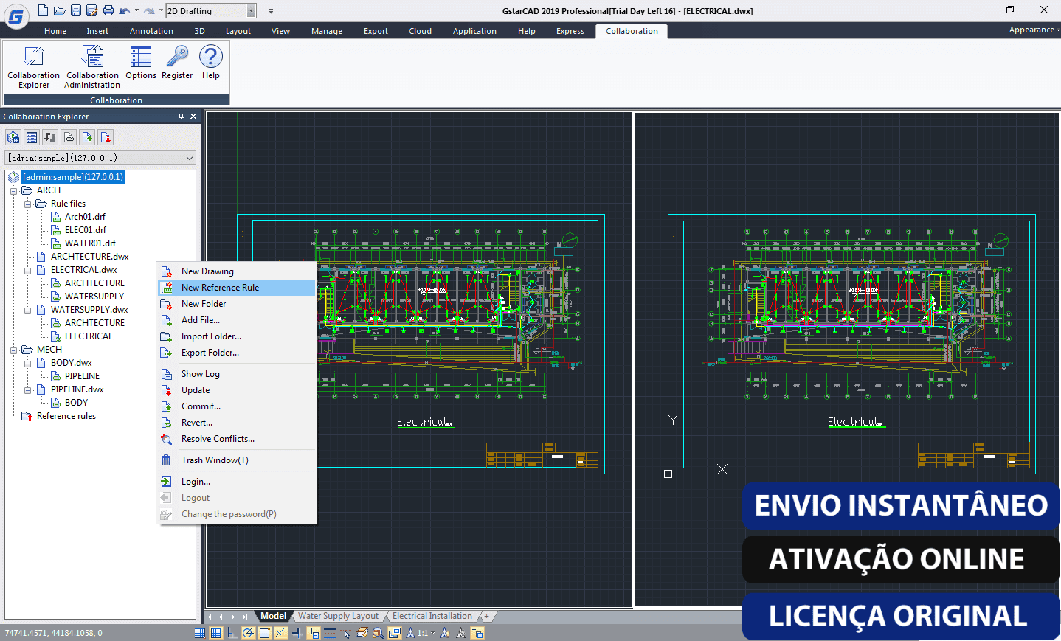Toggle lineweight display in status bar
This screenshot has height=641, width=1061.
click(329, 633)
